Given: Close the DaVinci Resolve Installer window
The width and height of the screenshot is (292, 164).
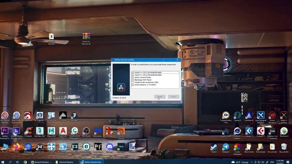Looking at the screenshot, I should (x=177, y=60).
